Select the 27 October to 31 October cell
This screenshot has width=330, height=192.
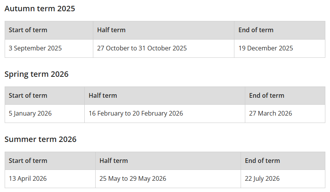click(142, 48)
